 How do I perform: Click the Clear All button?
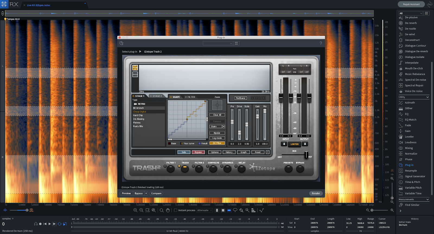[217, 115]
